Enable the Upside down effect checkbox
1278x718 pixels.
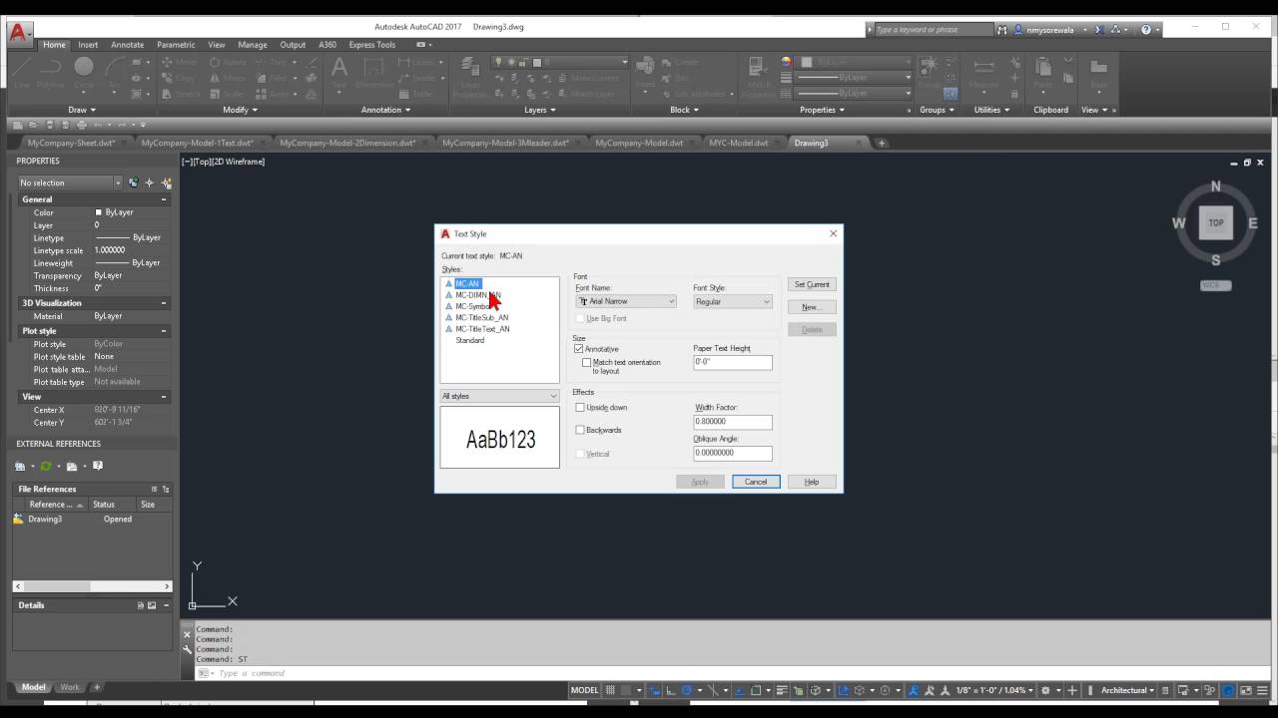(580, 408)
